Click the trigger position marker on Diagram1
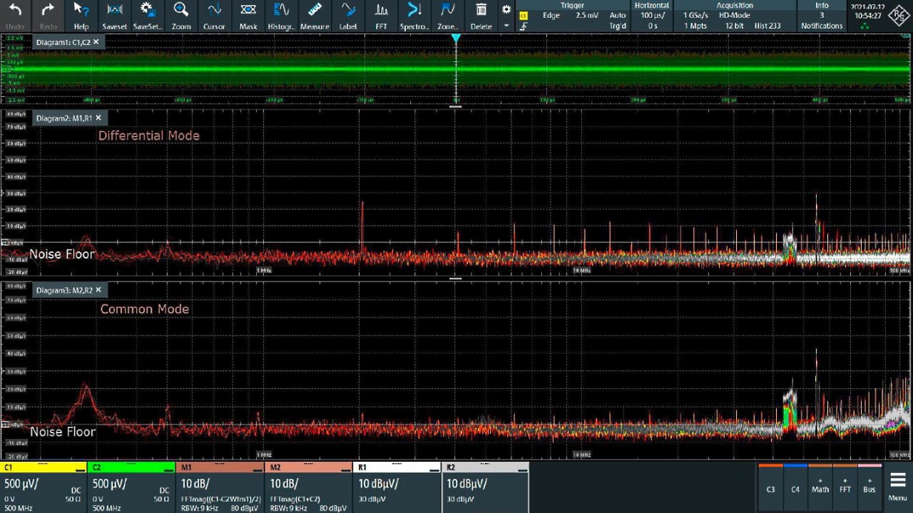This screenshot has width=913, height=513. (x=456, y=37)
